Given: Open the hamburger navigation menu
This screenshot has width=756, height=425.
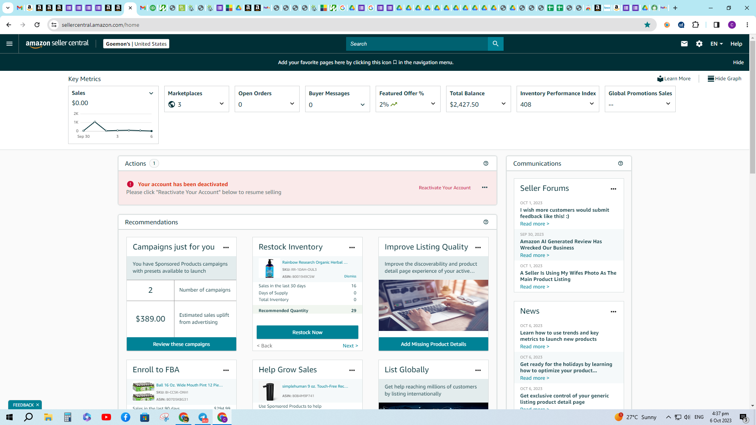Looking at the screenshot, I should pos(9,44).
